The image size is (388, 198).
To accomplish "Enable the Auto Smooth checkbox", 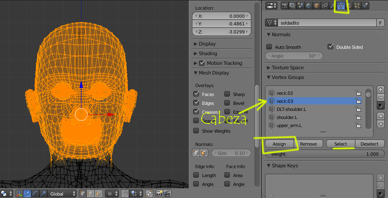I will click(x=269, y=47).
